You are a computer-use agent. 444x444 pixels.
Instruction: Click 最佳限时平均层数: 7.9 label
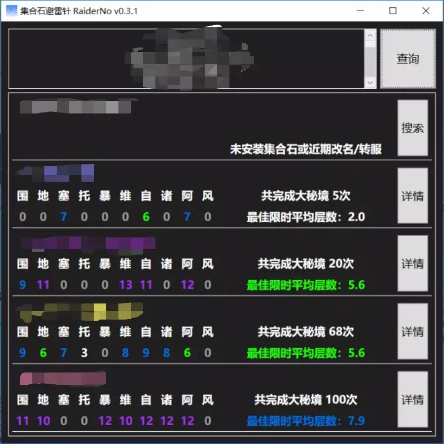click(x=306, y=421)
